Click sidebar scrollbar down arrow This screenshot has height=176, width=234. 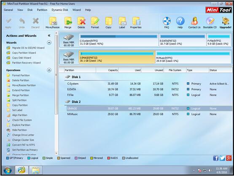56,153
